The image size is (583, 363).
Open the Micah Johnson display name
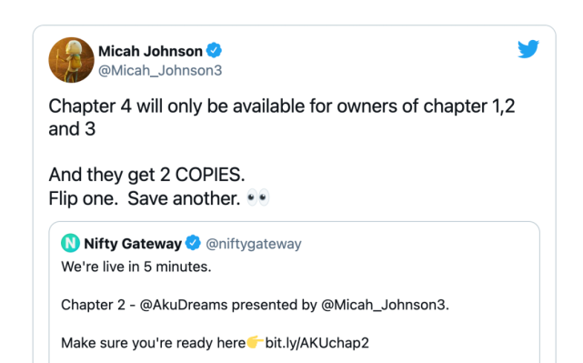(150, 51)
